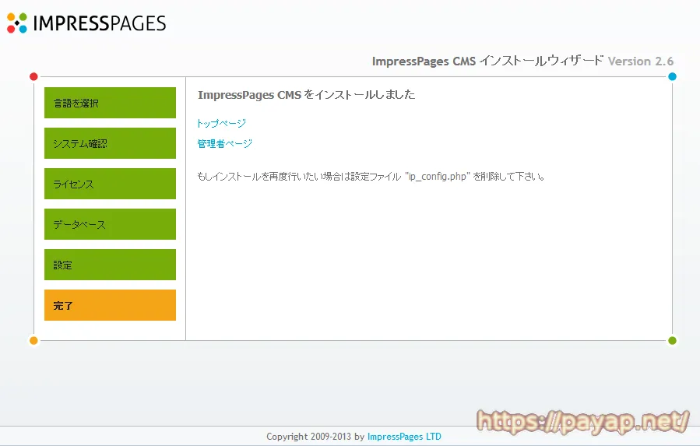The width and height of the screenshot is (700, 446).
Task: Open the ImpressPages LTD footer link
Action: 404,437
